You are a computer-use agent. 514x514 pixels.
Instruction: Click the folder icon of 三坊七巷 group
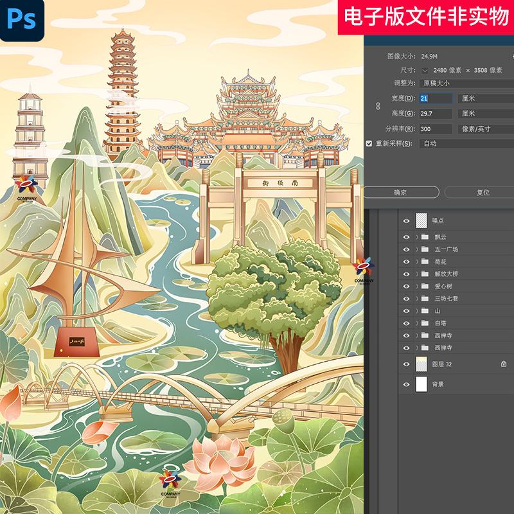[x=425, y=298]
